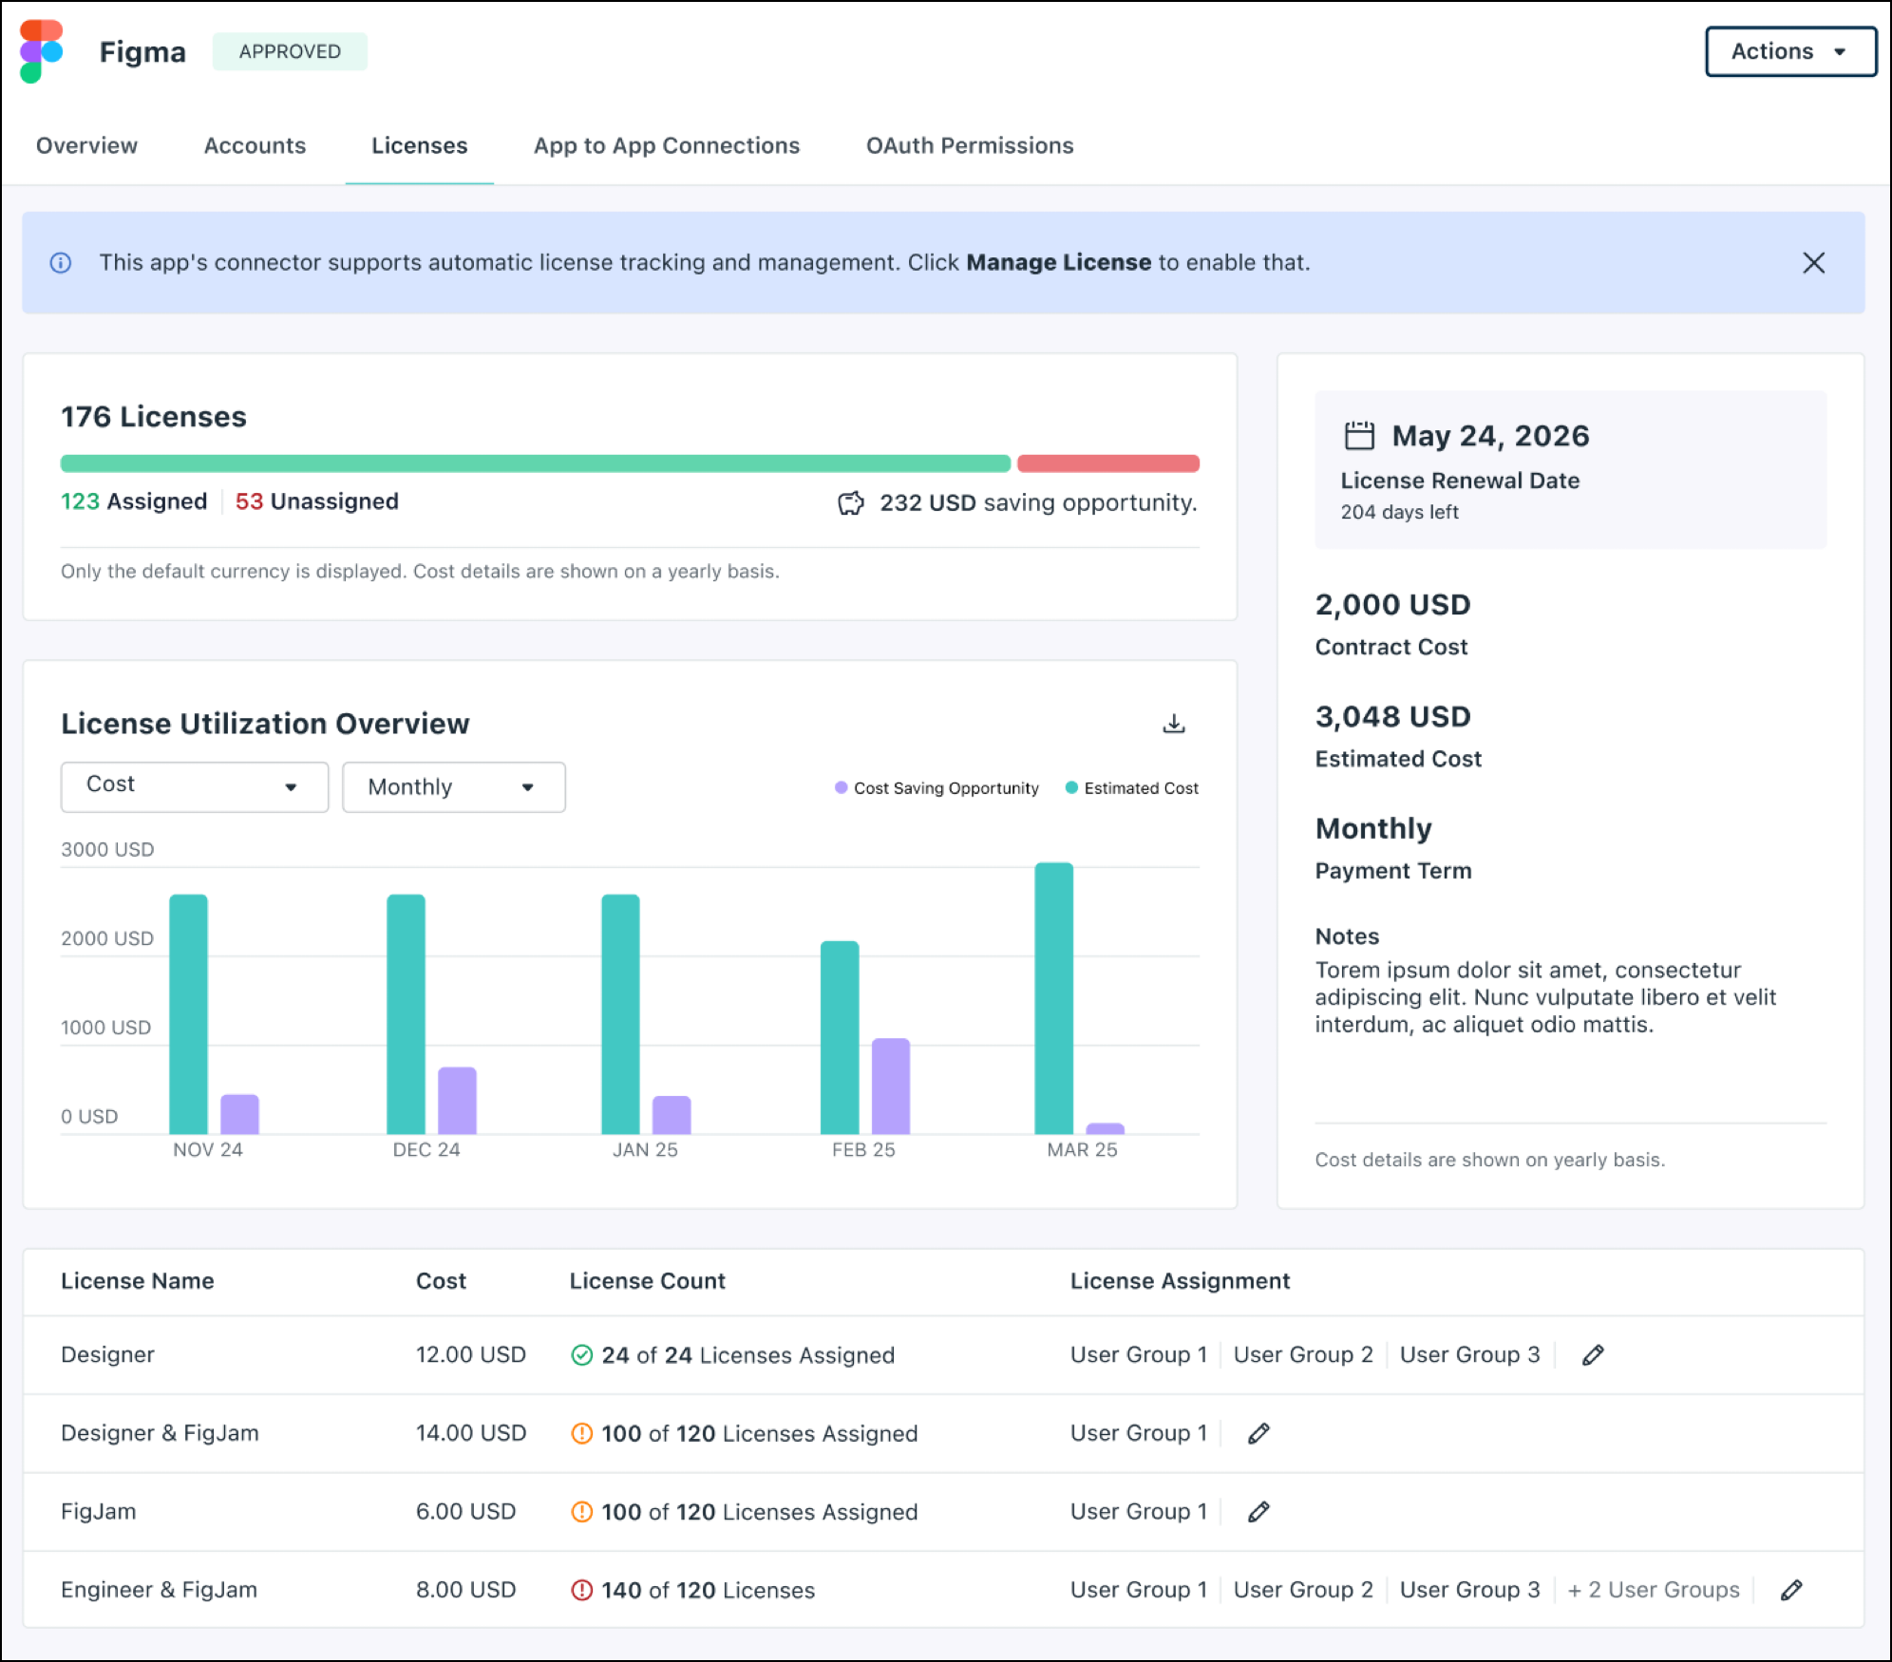Toggle the Cost Saving Opportunity legend item

(935, 787)
